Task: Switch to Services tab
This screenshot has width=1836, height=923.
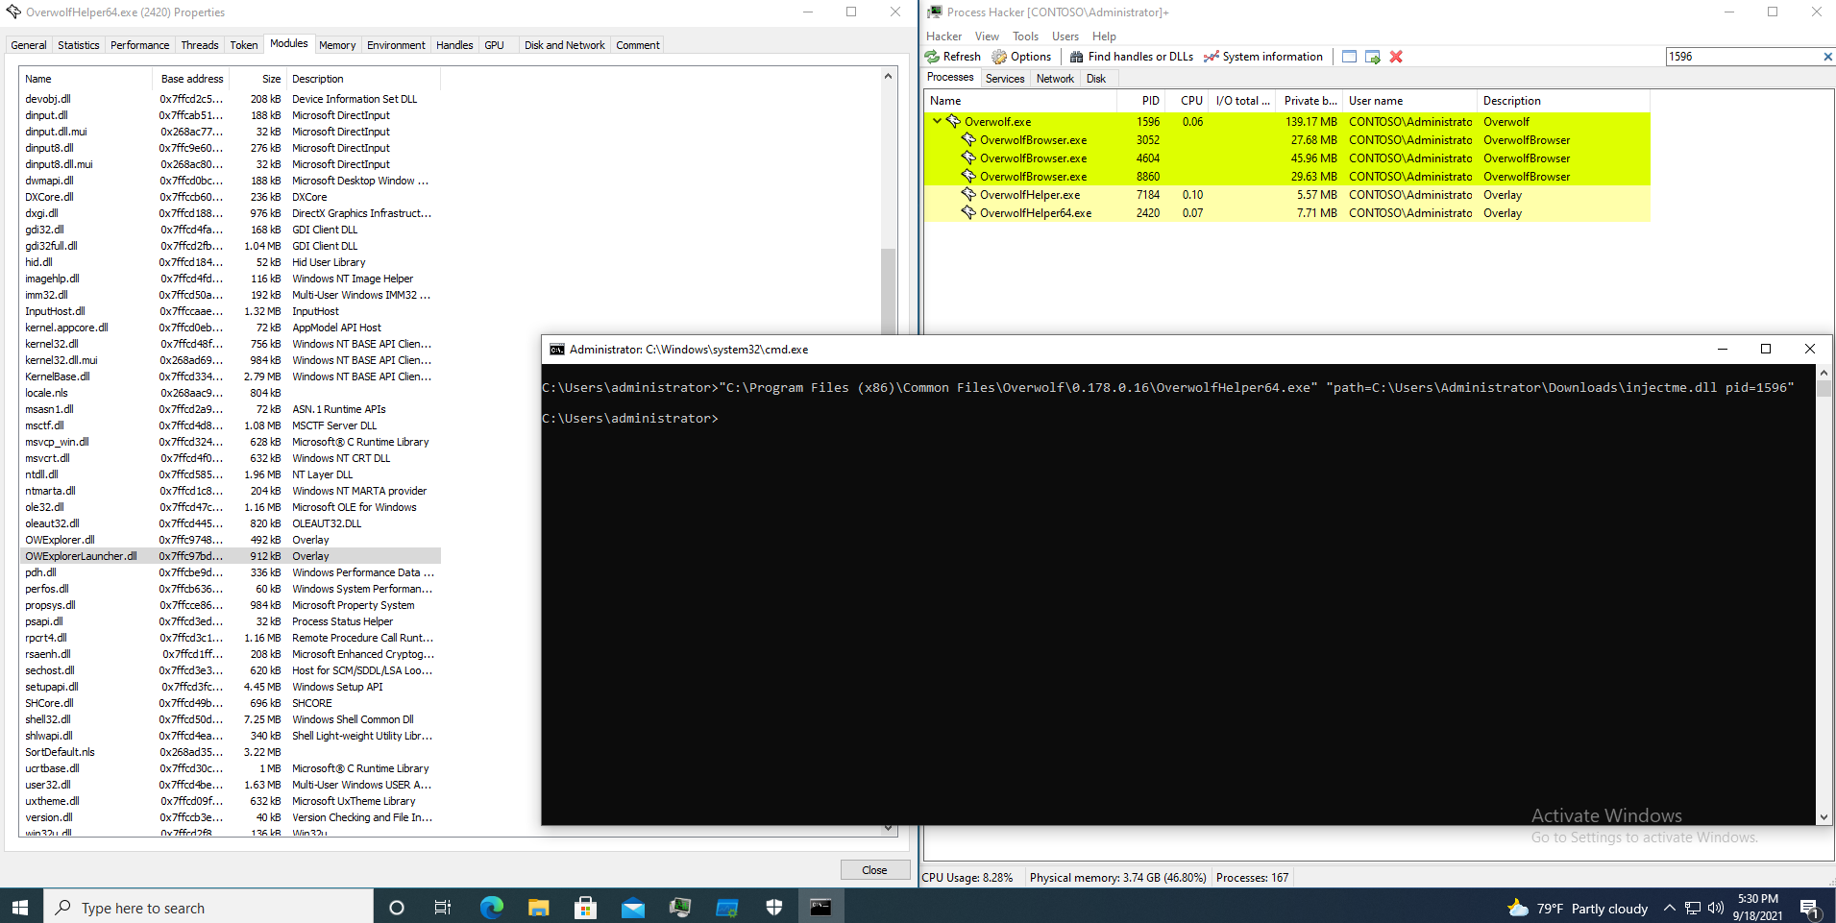Action: (1005, 79)
